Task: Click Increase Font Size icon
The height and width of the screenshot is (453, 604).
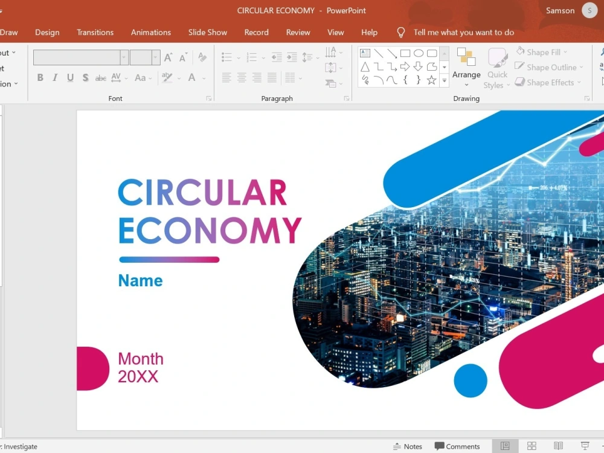Action: tap(168, 57)
